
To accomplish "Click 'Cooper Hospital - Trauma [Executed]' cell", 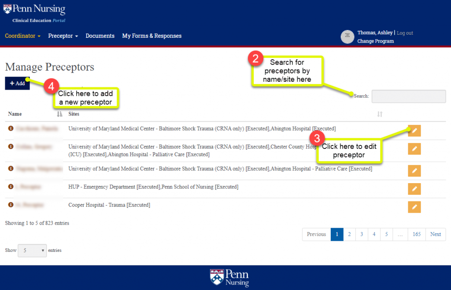I will tap(109, 205).
